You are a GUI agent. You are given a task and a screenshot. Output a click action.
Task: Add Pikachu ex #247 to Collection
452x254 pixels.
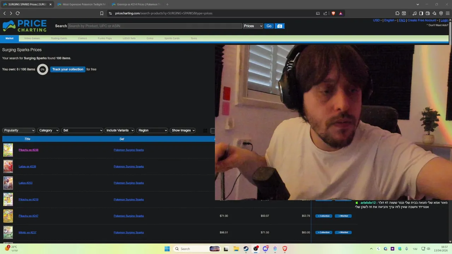click(x=324, y=216)
